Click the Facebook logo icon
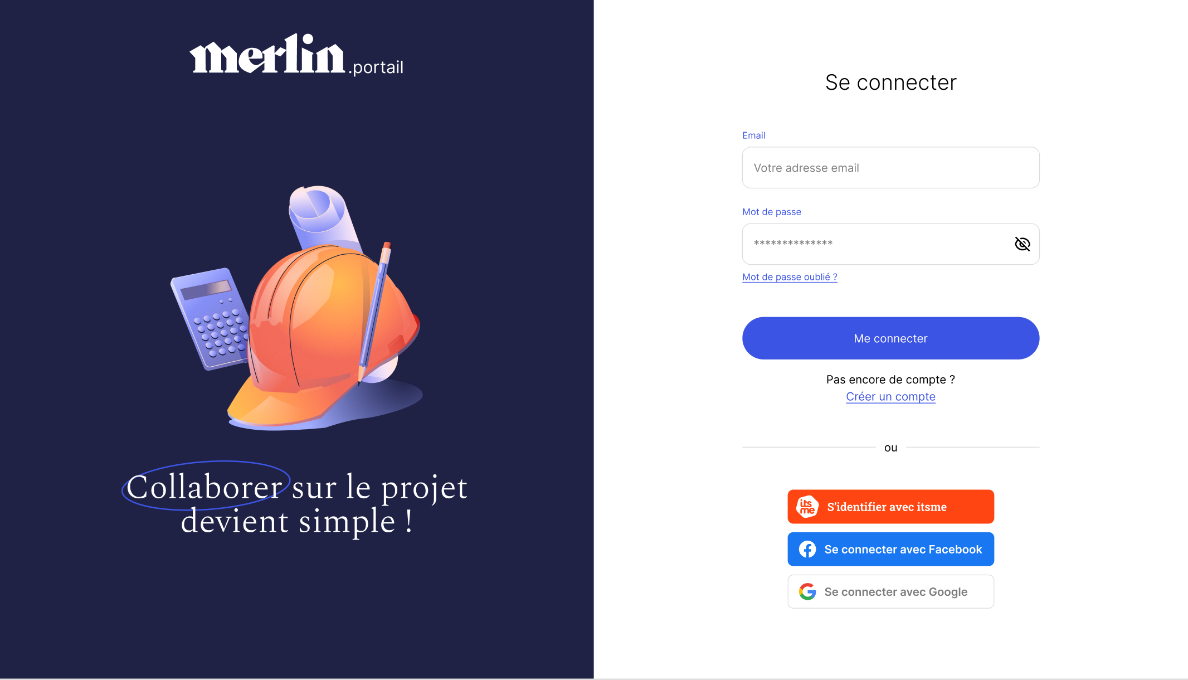Screen dimensions: 1188x680 coord(807,549)
